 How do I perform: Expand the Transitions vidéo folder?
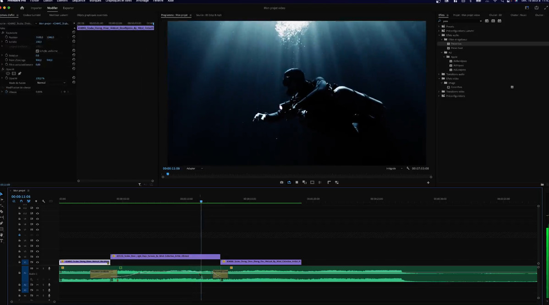[x=439, y=92]
